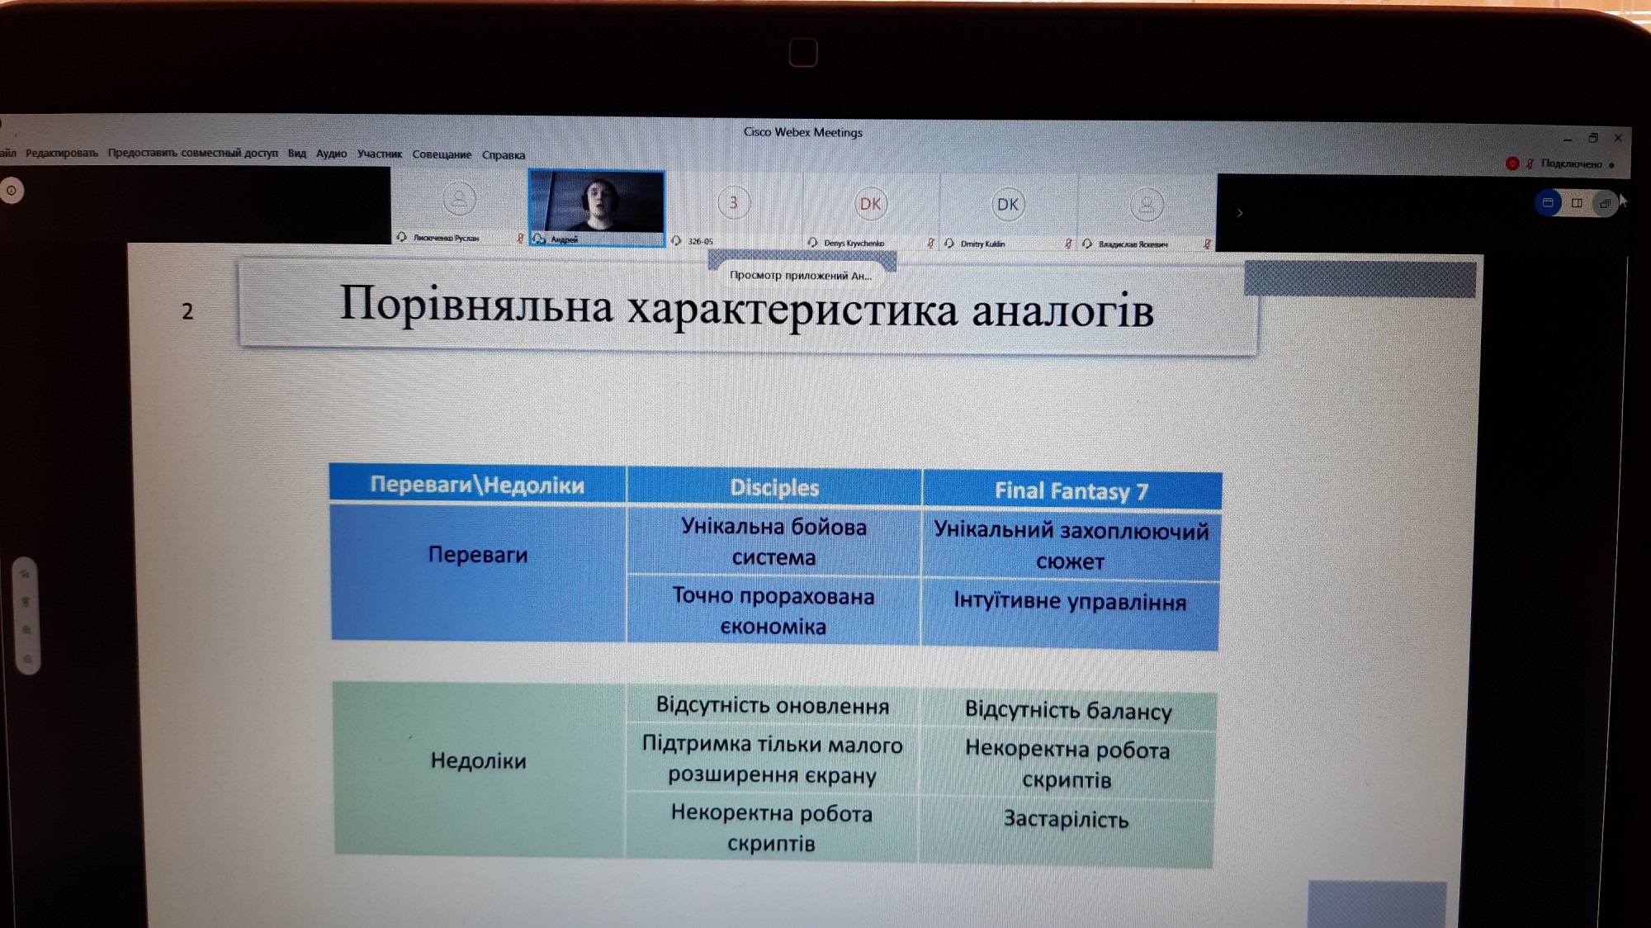Click the Точно прорахована економіка cell
This screenshot has width=1651, height=928.
(773, 611)
